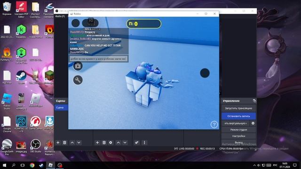Open the Roblox Player desktop shortcut
Viewport: 301px width, 169px height.
(36, 100)
